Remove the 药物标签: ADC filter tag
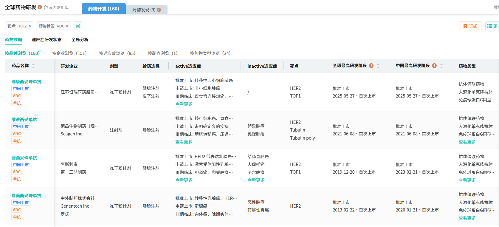The image size is (499, 227). click(x=67, y=26)
